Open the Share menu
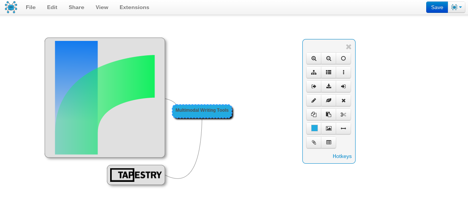 click(x=76, y=7)
